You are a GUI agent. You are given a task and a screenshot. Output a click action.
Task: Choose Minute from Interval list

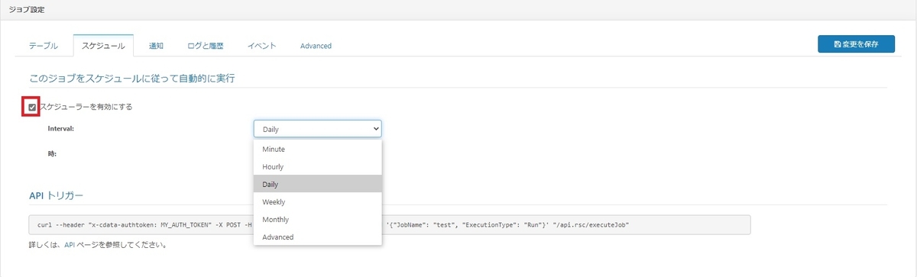tap(317, 150)
